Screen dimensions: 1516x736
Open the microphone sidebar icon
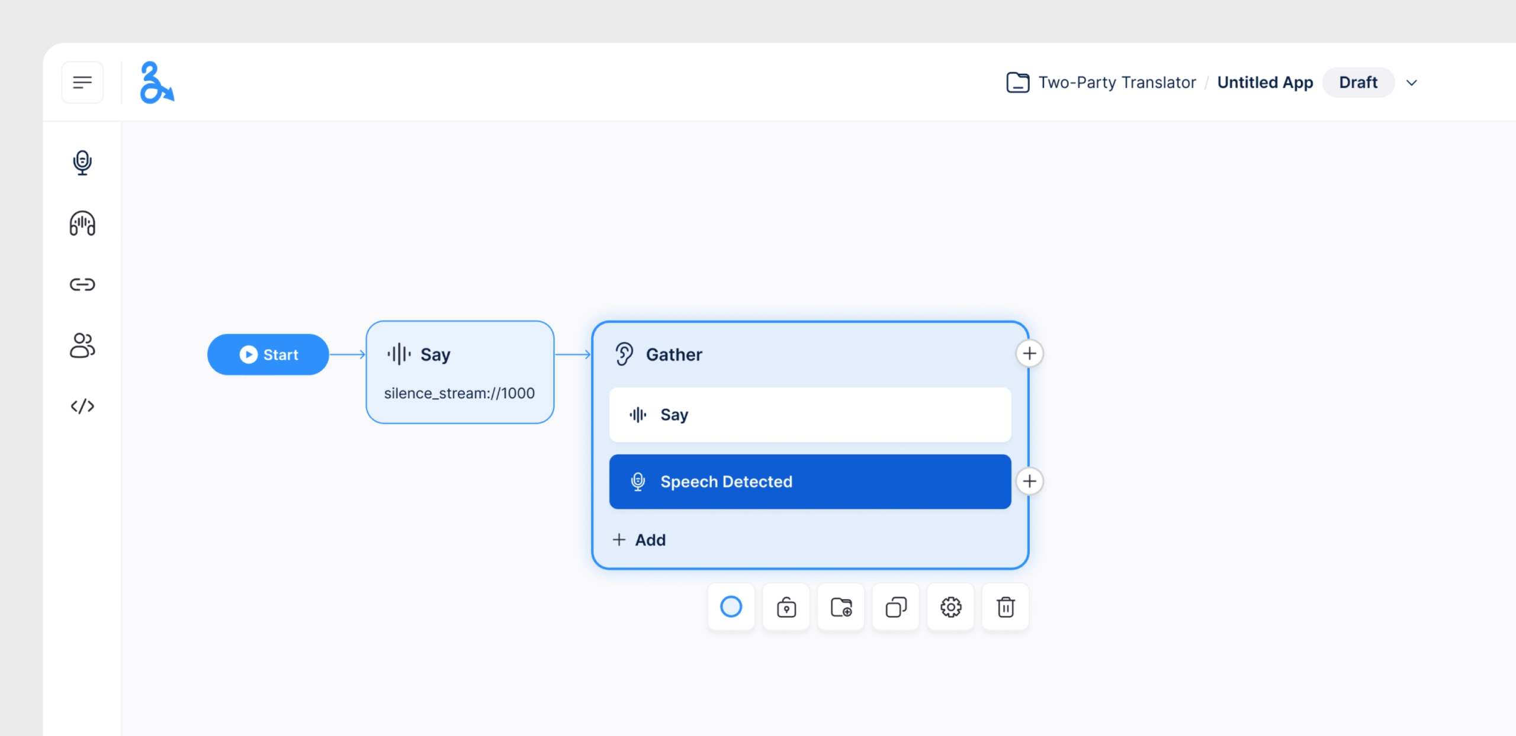pos(82,163)
